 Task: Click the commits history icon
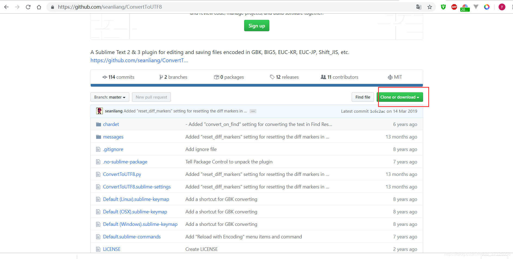(105, 77)
